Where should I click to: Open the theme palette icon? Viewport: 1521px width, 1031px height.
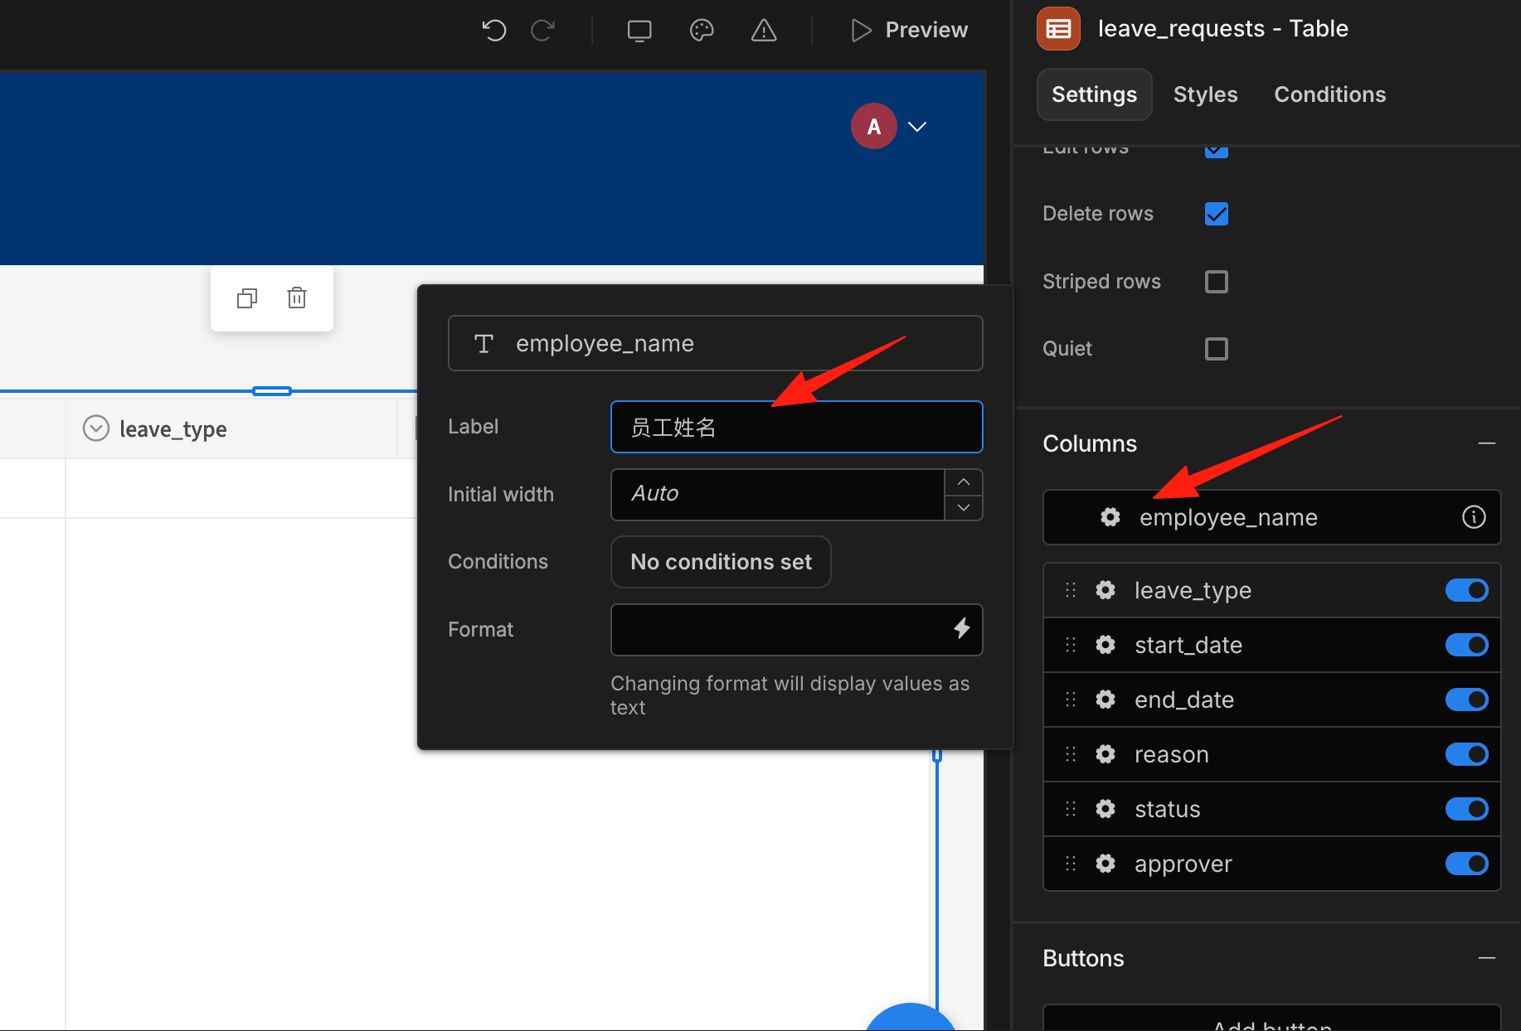coord(702,31)
